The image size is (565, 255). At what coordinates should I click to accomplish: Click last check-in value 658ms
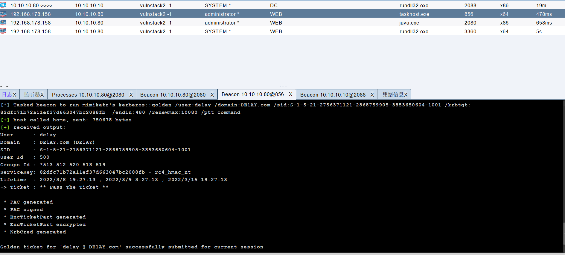coord(544,23)
